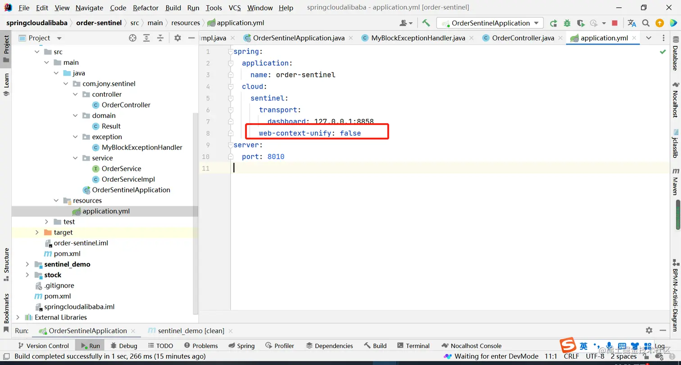Image resolution: width=681 pixels, height=365 pixels.
Task: Click Run with Coverage shield icon
Action: (x=581, y=23)
